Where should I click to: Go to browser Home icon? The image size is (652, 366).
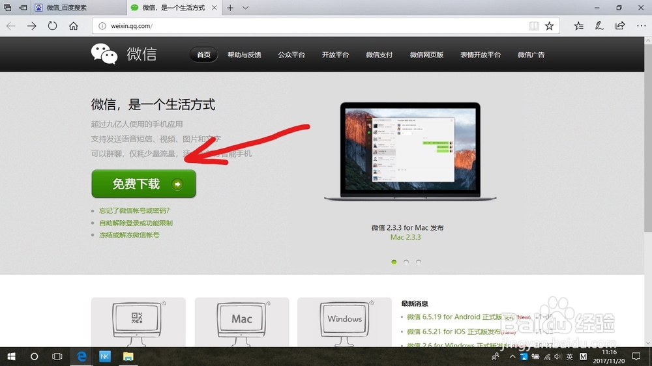click(x=73, y=26)
